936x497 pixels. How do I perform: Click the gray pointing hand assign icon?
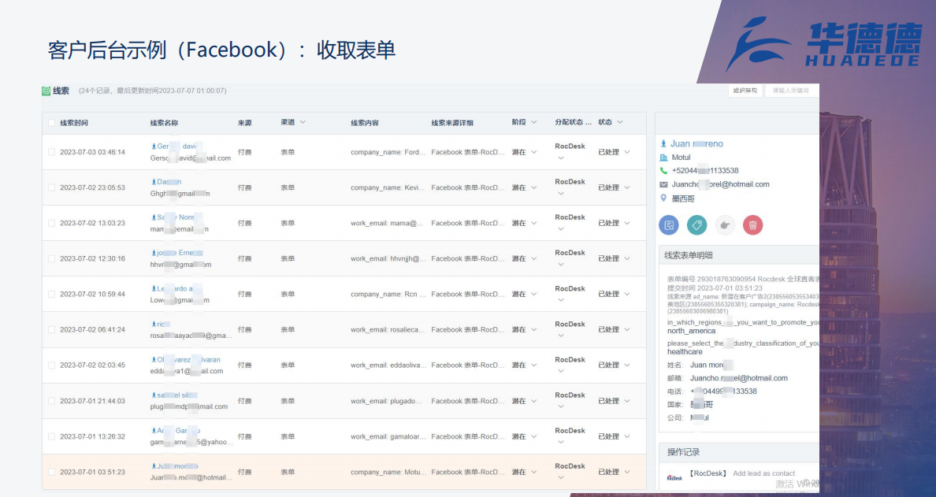[x=725, y=225]
